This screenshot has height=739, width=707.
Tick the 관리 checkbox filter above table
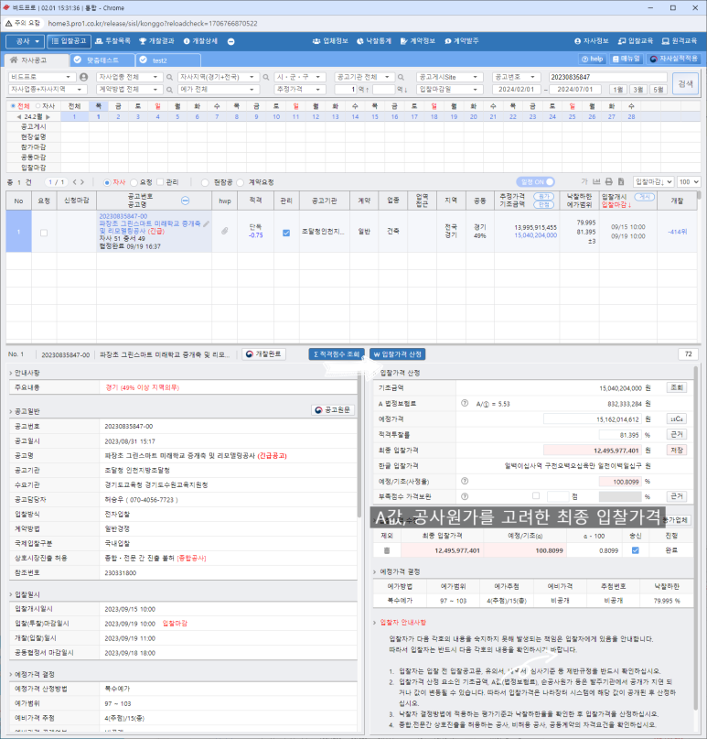(160, 182)
